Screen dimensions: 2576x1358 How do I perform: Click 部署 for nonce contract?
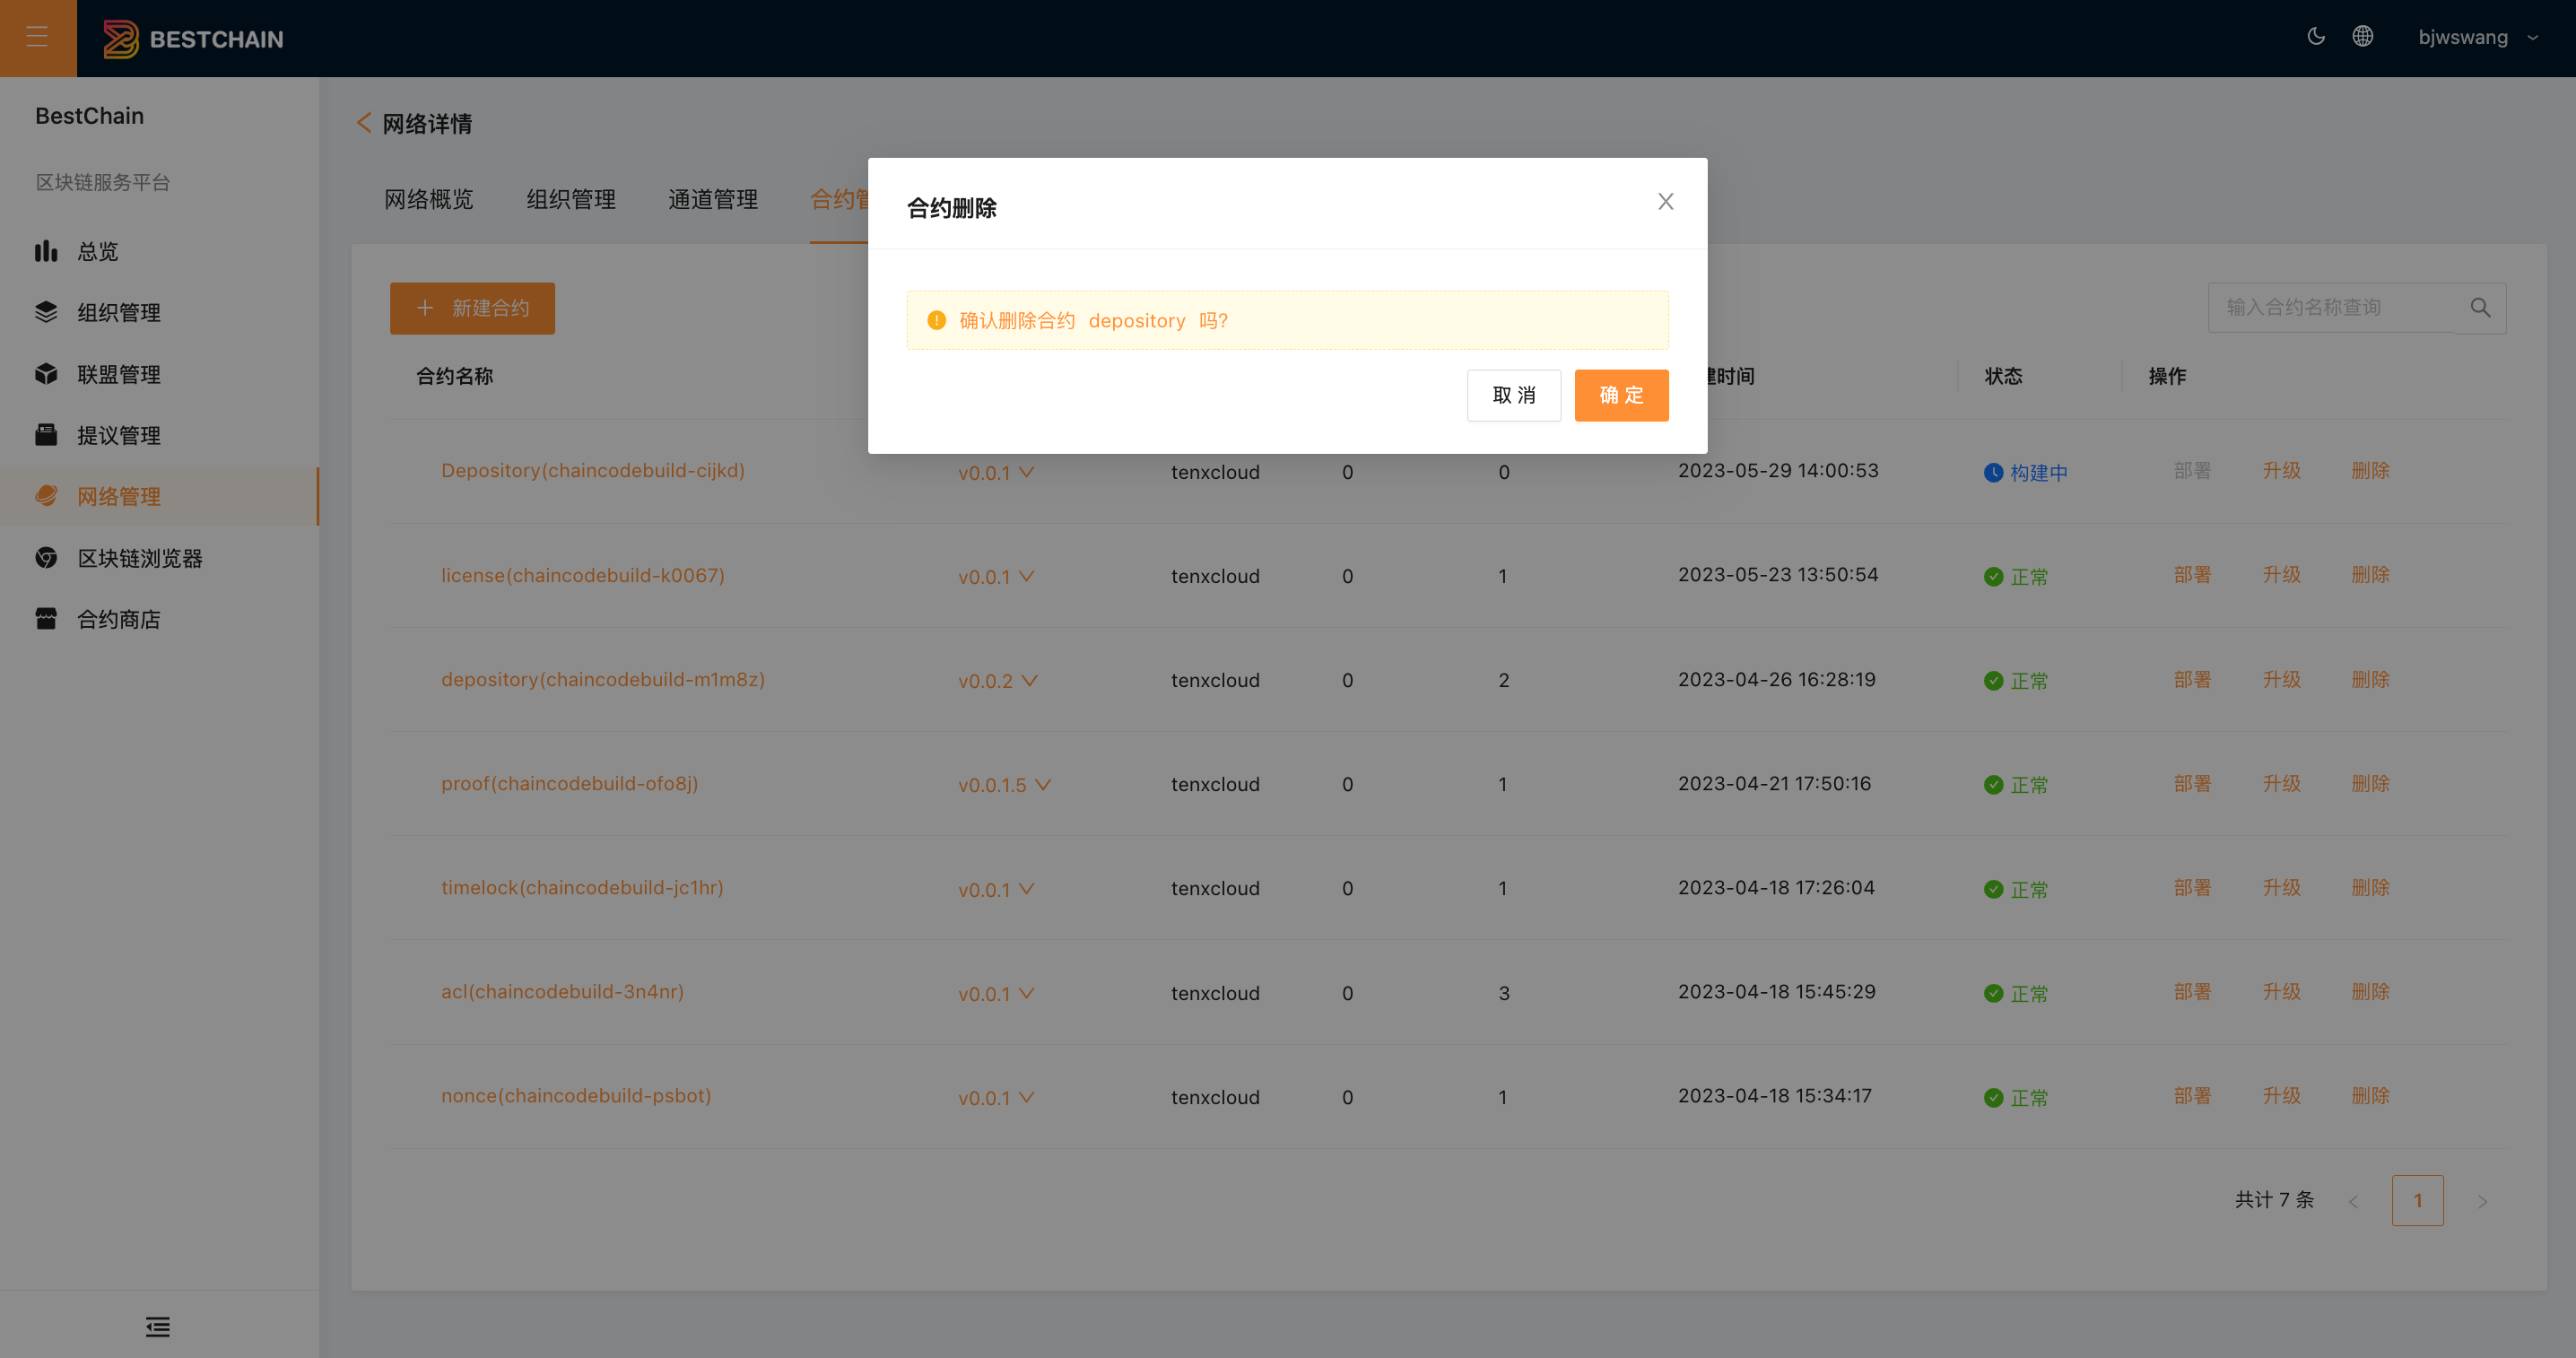[2192, 1095]
